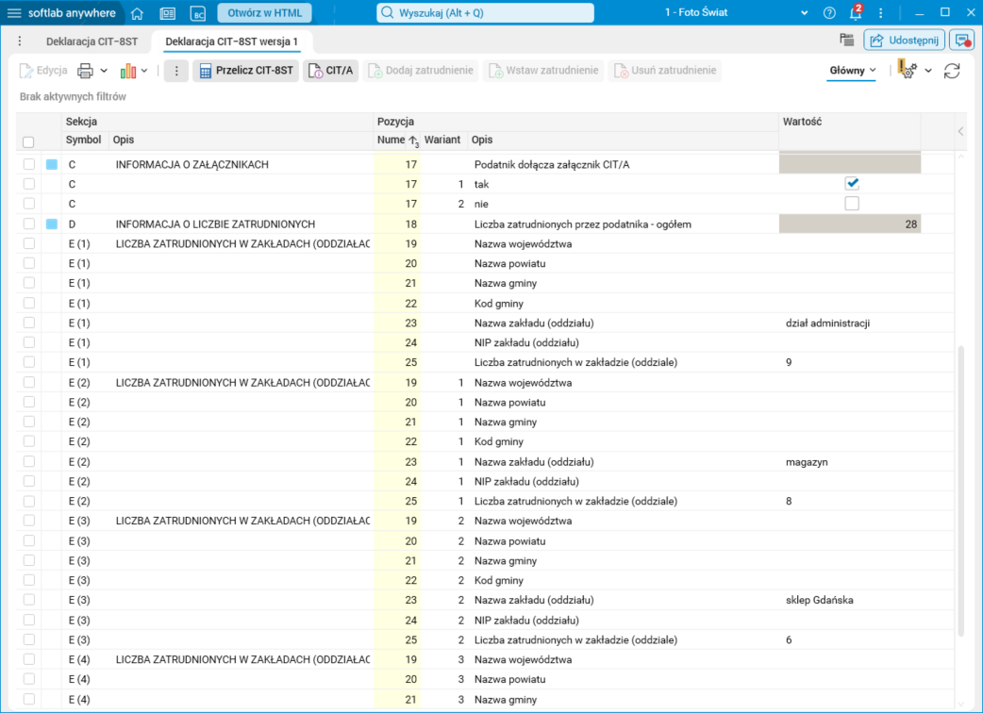Click the printer icon
The width and height of the screenshot is (983, 713).
click(85, 71)
